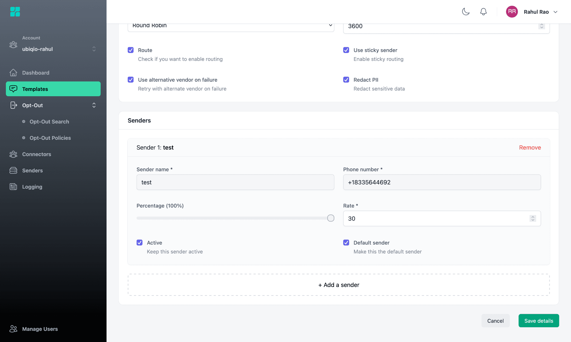Remove Sender 1 test
Screen dimensions: 571x342
(x=530, y=148)
